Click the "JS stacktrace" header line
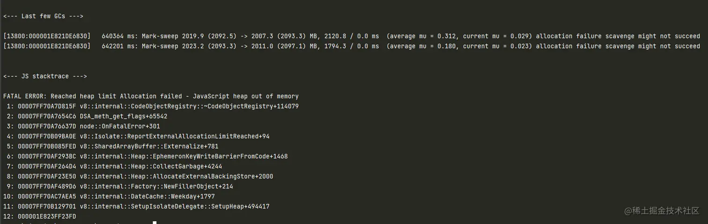The image size is (708, 224). click(x=45, y=76)
